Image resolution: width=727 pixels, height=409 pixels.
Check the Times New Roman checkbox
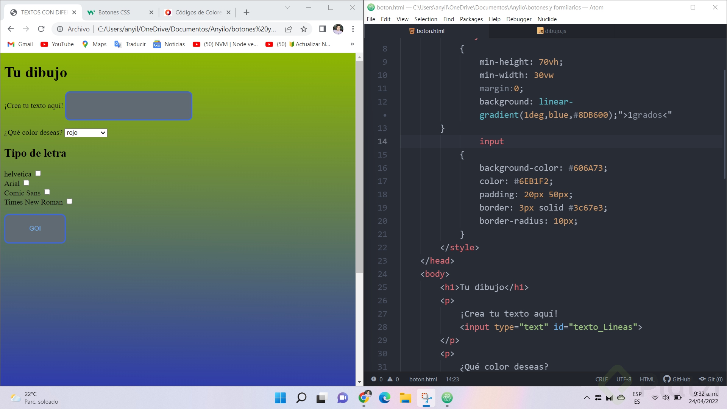point(69,201)
